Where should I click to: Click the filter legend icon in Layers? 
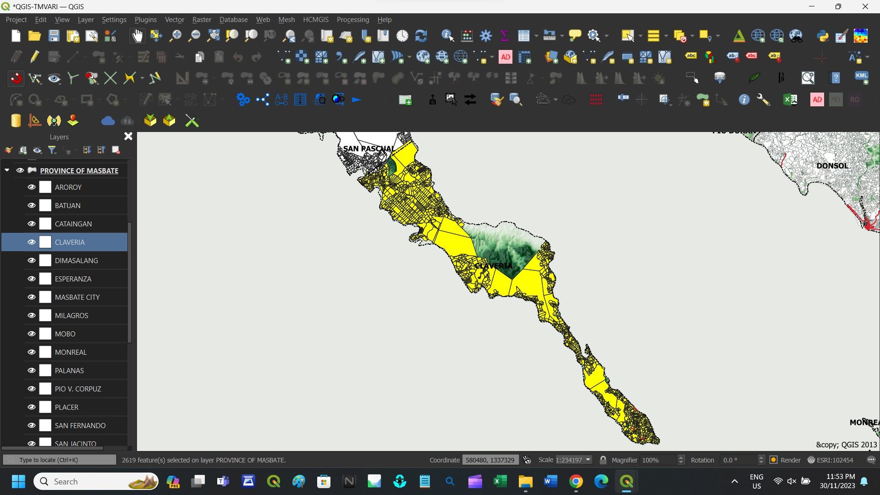52,150
